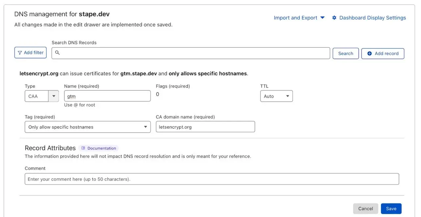The width and height of the screenshot is (421, 217).
Task: Click the caret arrow beside Import and Export
Action: click(x=322, y=18)
